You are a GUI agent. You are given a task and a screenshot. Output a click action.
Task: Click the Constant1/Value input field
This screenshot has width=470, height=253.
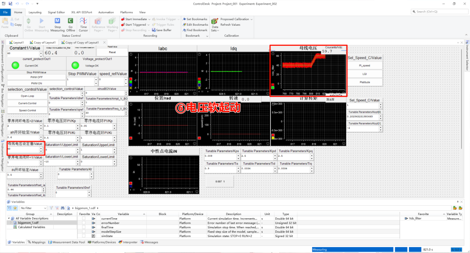[23, 53]
